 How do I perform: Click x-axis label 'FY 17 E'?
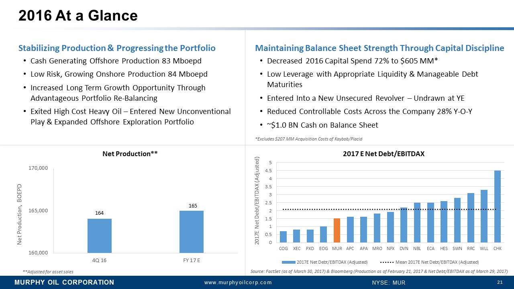tap(192, 260)
